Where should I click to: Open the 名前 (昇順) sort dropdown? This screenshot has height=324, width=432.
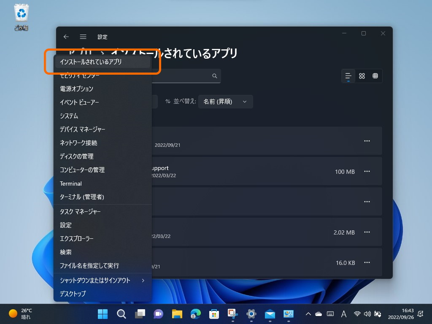click(x=225, y=101)
